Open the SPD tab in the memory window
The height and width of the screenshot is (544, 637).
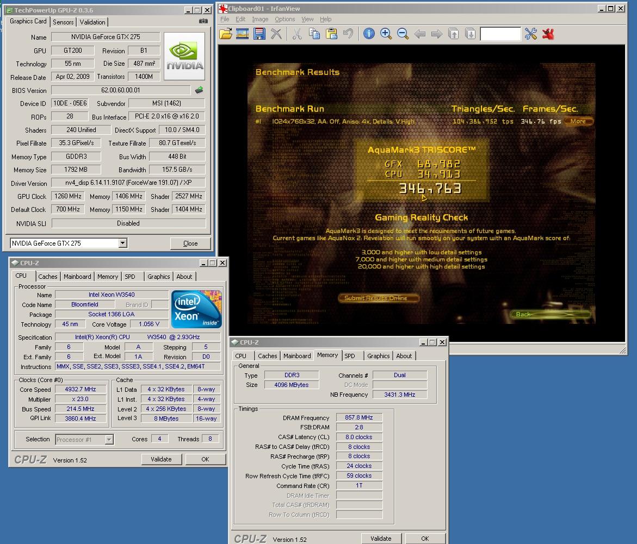350,355
